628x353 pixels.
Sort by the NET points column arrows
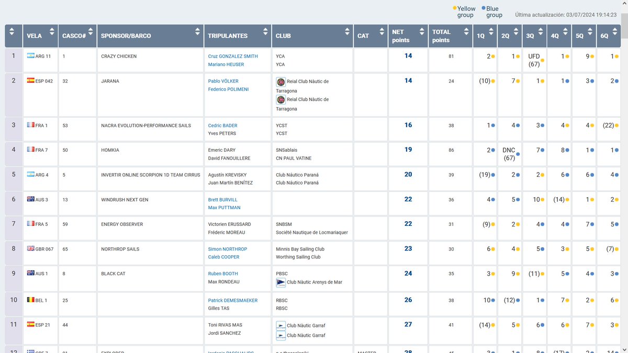[x=422, y=32]
